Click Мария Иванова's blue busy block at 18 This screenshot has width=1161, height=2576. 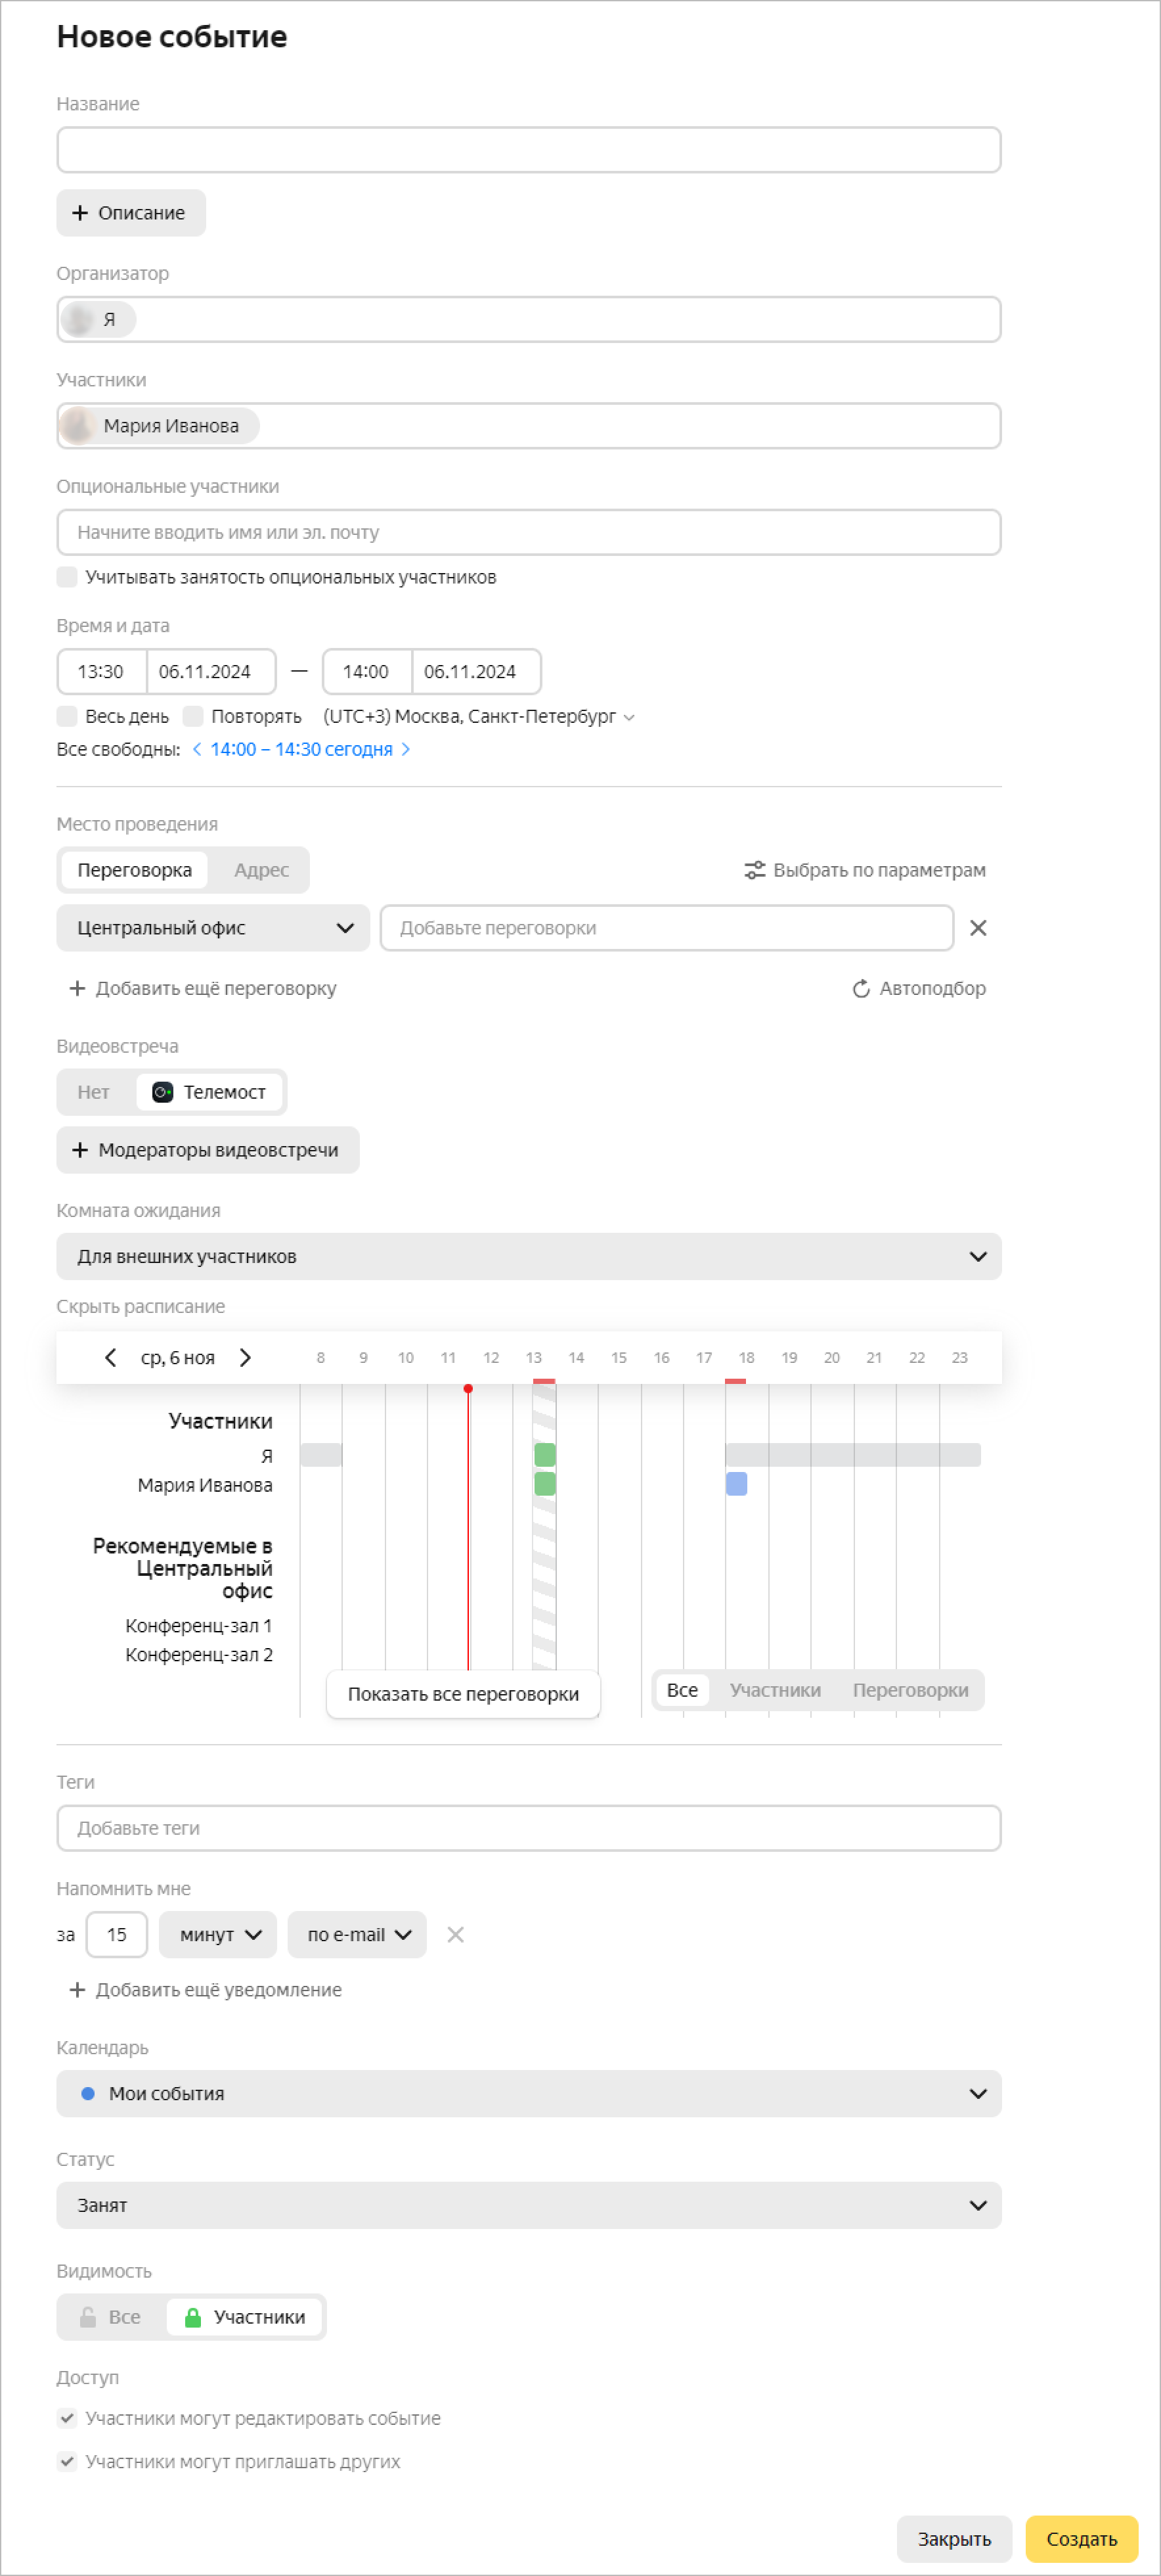click(x=736, y=1484)
